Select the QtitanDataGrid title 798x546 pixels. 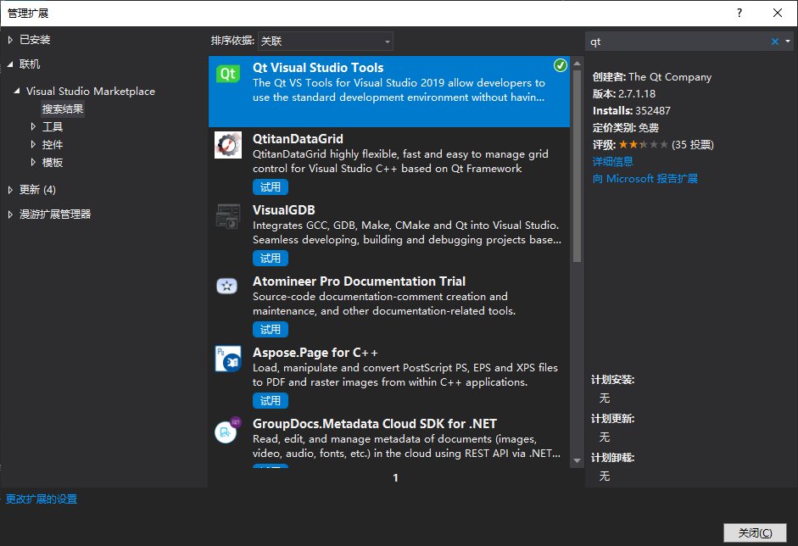[298, 139]
